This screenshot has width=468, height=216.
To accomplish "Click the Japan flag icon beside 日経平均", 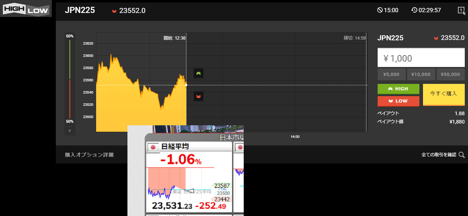I will (153, 147).
